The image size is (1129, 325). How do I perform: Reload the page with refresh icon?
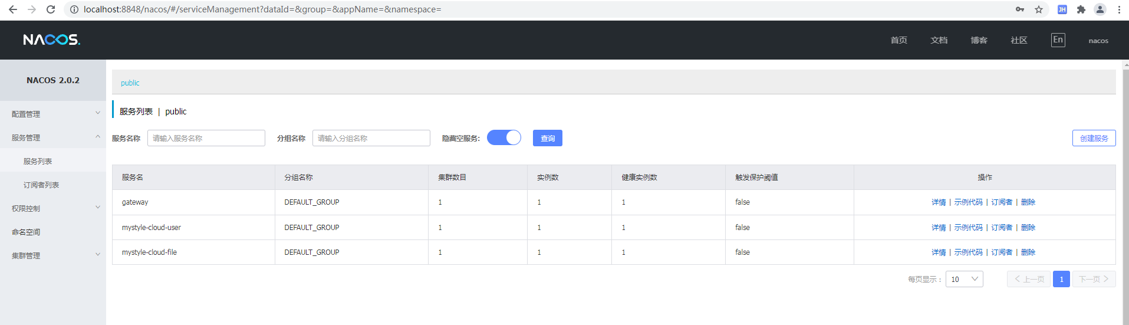point(51,9)
